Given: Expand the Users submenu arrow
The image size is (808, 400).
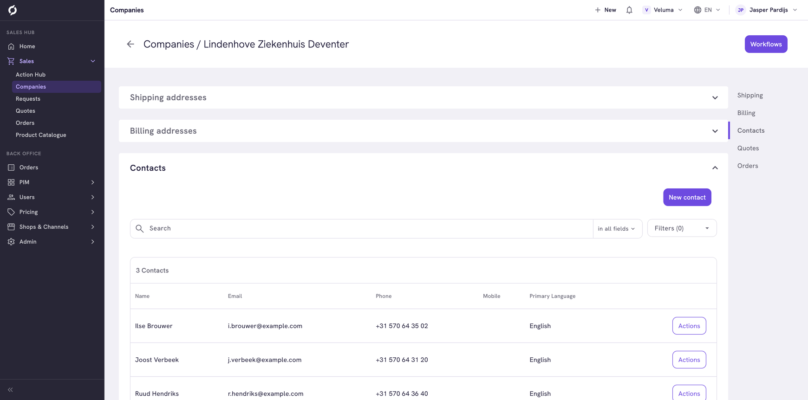Looking at the screenshot, I should (x=93, y=197).
